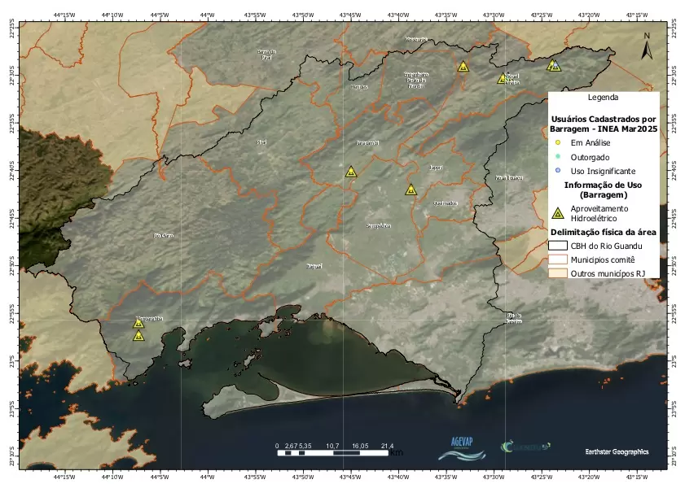This screenshot has height=484, width=685.
Task: Click the Outros municípios RJ legend swatch
Action: pos(558,273)
